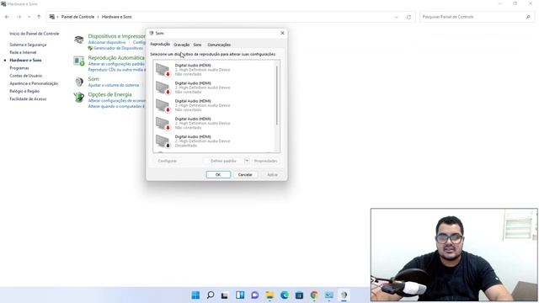Click the Configurar button
Screen dimensions: 539x303
[x=168, y=161]
